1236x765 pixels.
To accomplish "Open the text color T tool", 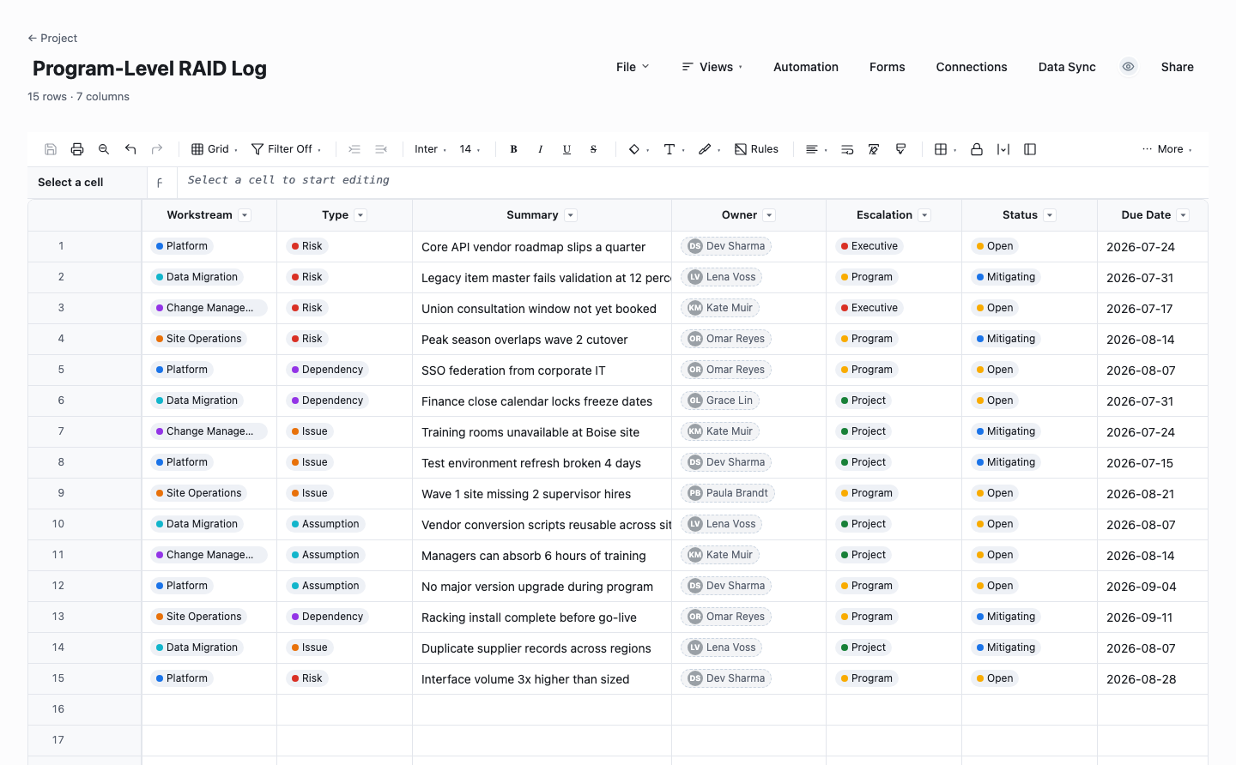I will coord(674,149).
